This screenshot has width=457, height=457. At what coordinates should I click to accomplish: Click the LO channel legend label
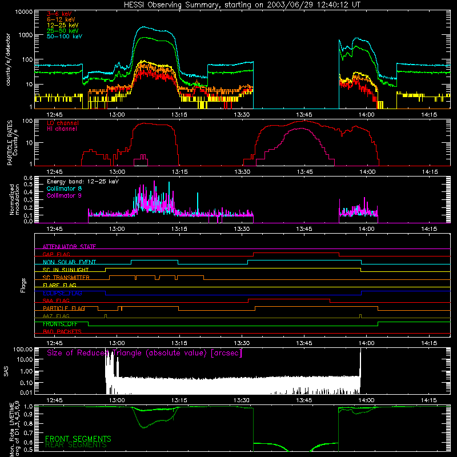(63, 123)
